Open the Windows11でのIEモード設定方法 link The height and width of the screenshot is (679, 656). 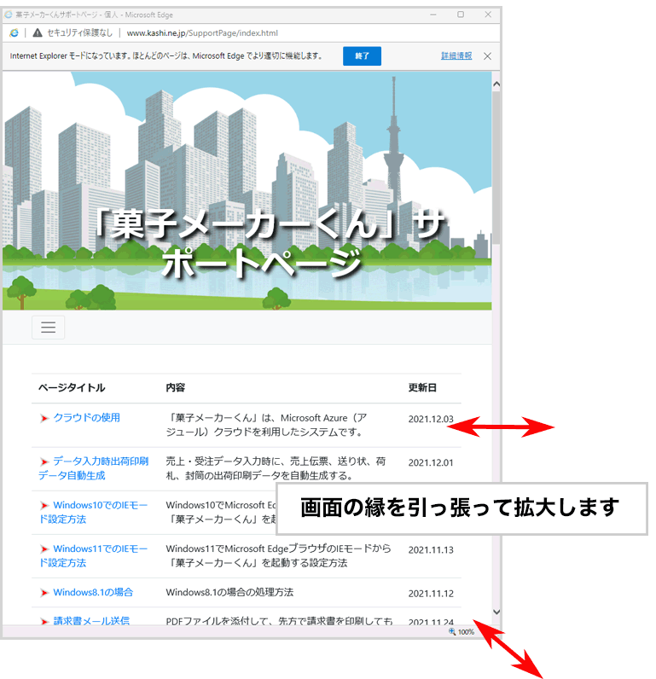click(93, 555)
